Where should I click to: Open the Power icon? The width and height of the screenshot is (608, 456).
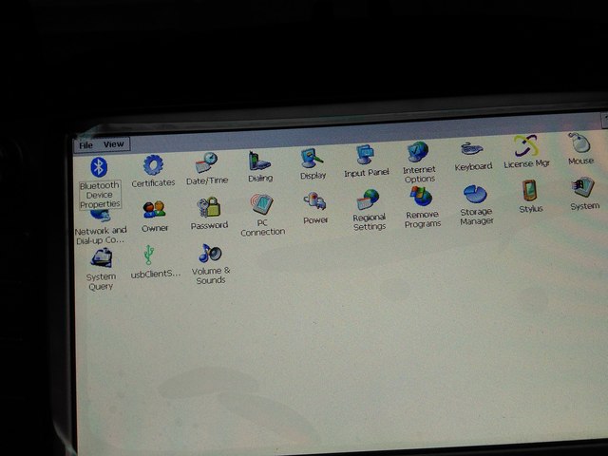(x=314, y=201)
